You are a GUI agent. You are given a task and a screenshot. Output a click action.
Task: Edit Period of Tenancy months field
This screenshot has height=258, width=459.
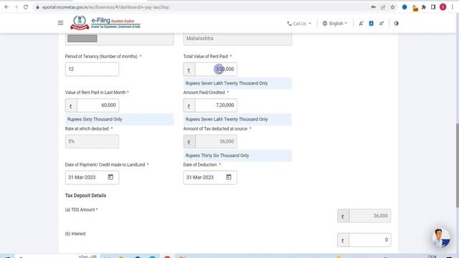[x=92, y=69]
